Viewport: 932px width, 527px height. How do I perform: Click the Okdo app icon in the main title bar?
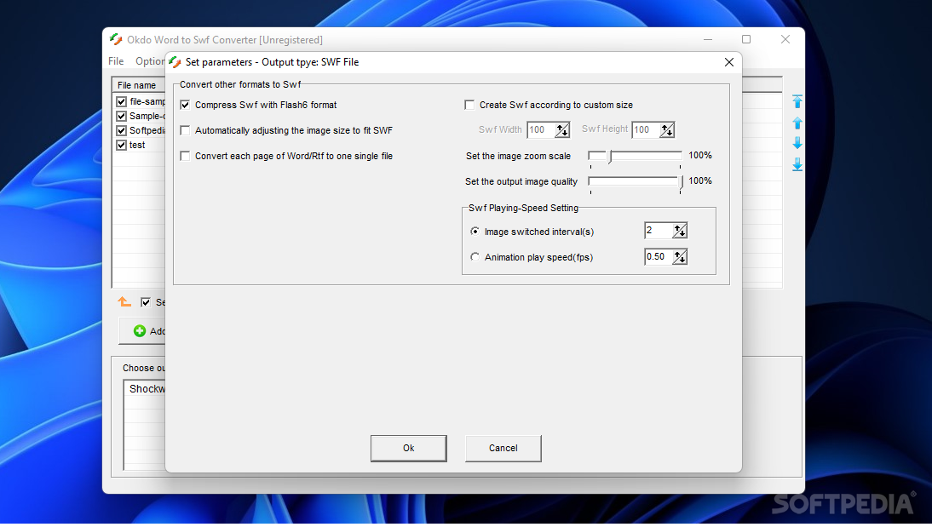coord(116,40)
